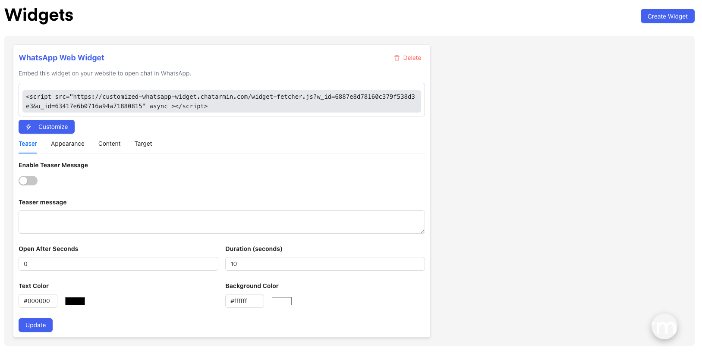This screenshot has height=357, width=702.
Task: Click the trash icon next to Delete
Action: [x=397, y=58]
